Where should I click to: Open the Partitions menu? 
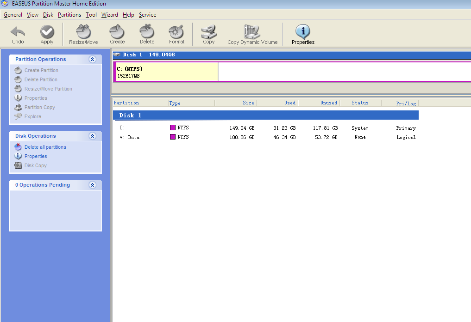(69, 15)
